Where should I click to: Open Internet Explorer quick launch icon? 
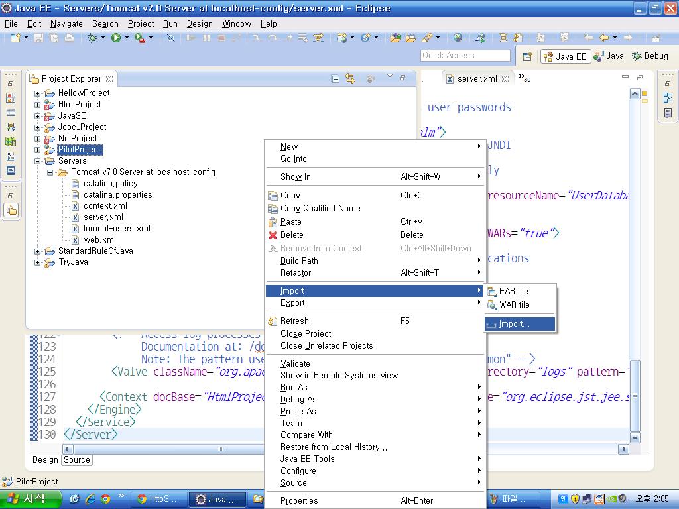90,499
